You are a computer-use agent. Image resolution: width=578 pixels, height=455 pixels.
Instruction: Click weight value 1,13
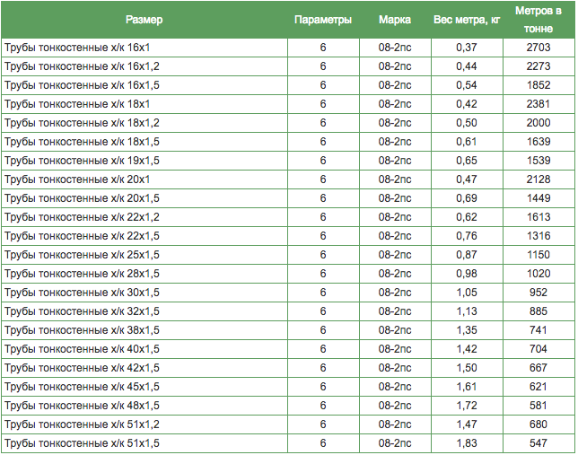[x=467, y=311]
